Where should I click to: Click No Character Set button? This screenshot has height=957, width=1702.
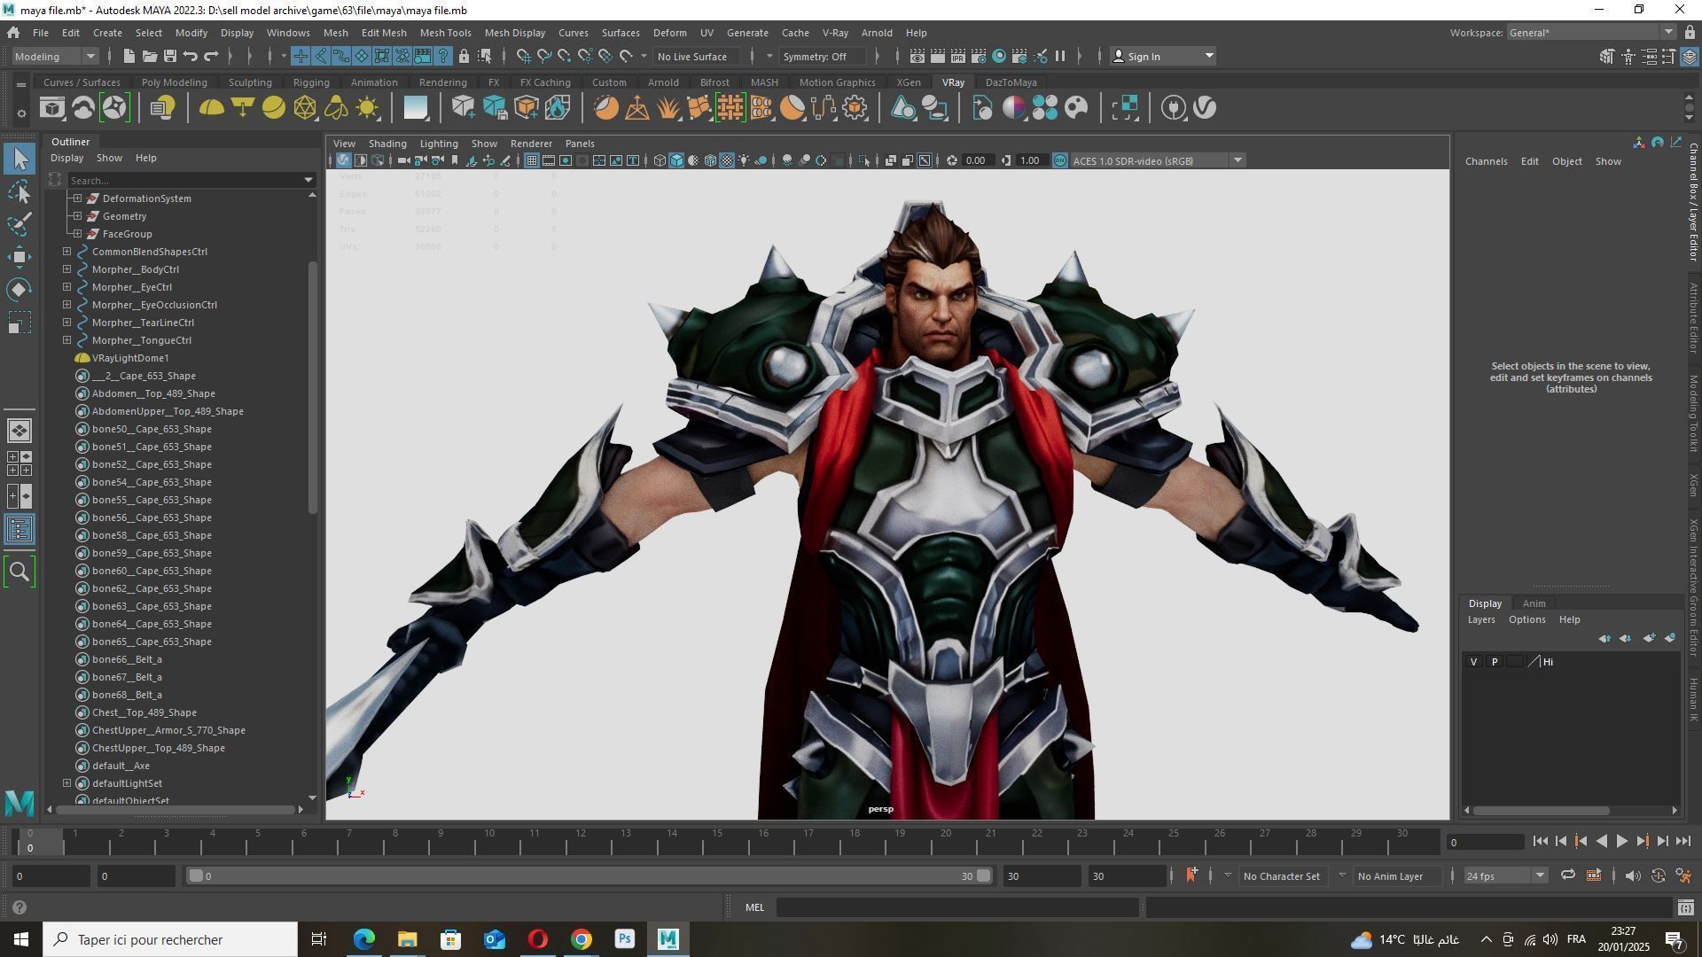pyautogui.click(x=1281, y=876)
